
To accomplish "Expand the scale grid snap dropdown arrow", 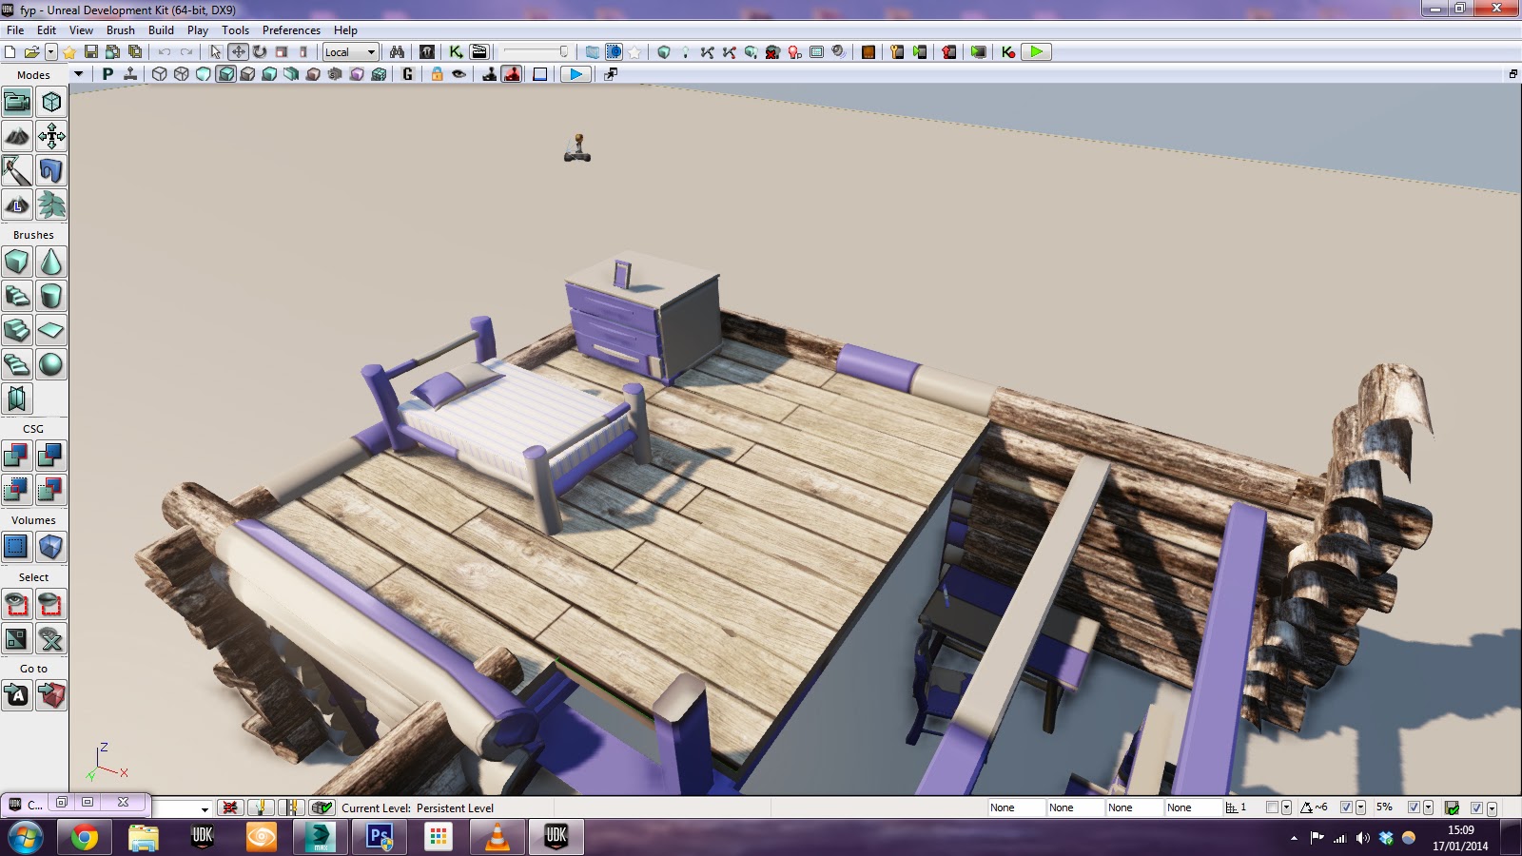I will tap(1428, 808).
